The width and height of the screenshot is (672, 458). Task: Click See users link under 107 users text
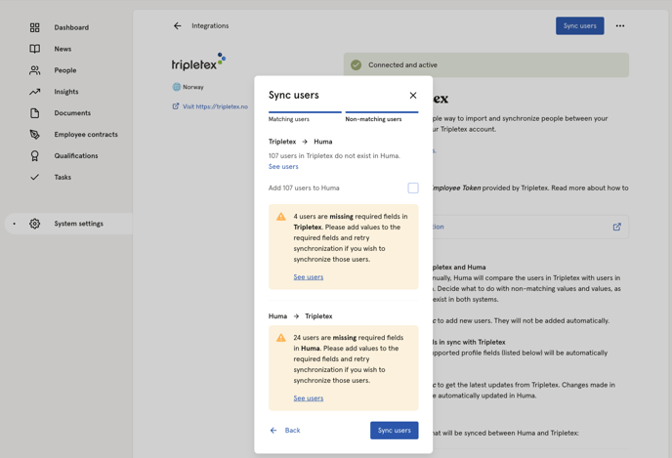pyautogui.click(x=283, y=167)
